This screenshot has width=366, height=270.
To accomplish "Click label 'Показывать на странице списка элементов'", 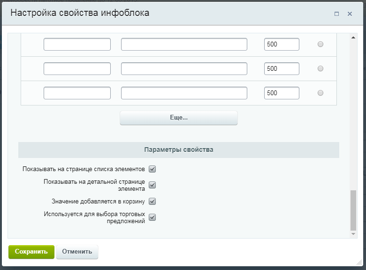I will pos(84,169).
